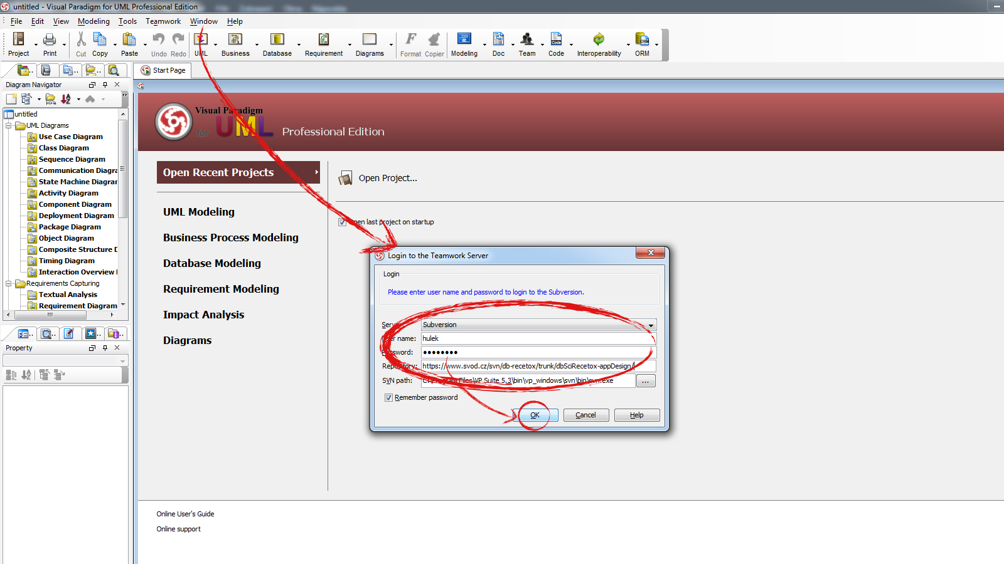1004x564 pixels.
Task: Click the User name input field
Action: coord(538,338)
